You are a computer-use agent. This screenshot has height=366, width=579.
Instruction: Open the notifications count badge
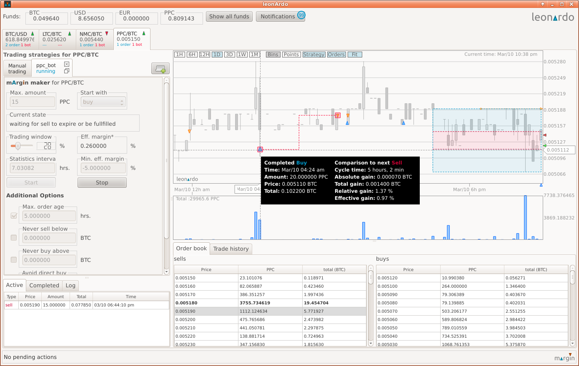pyautogui.click(x=301, y=15)
